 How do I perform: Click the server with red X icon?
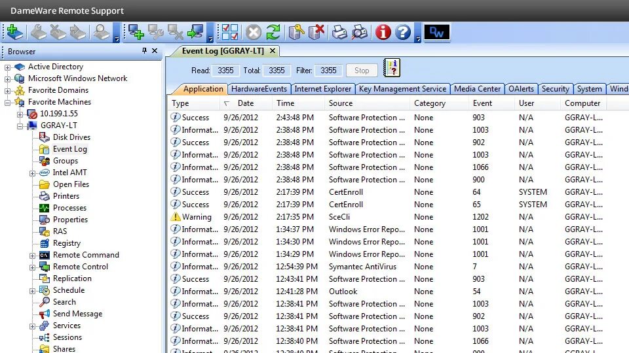point(316,32)
